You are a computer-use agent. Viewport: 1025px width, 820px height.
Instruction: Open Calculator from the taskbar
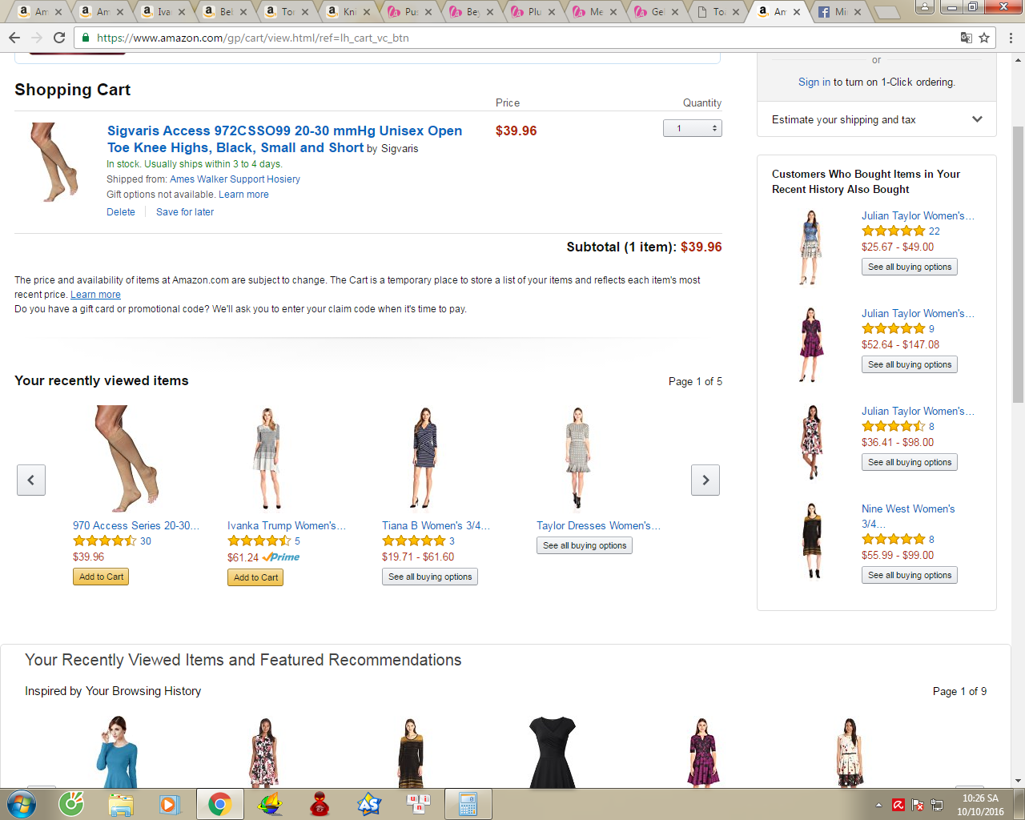click(x=468, y=804)
